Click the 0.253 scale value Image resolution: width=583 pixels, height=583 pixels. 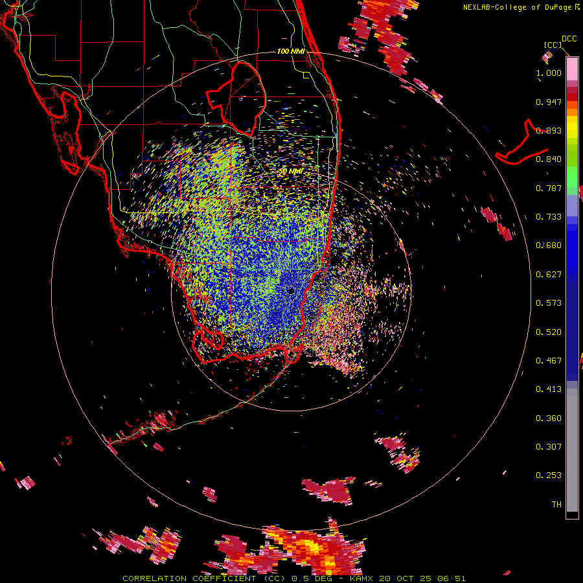[x=549, y=475]
